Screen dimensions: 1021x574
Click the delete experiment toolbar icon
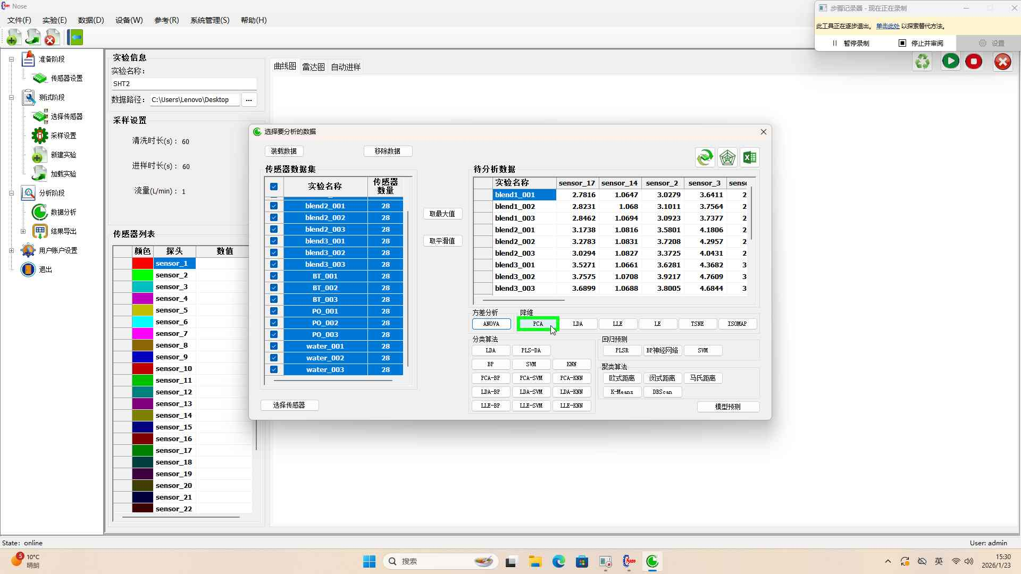click(x=51, y=38)
